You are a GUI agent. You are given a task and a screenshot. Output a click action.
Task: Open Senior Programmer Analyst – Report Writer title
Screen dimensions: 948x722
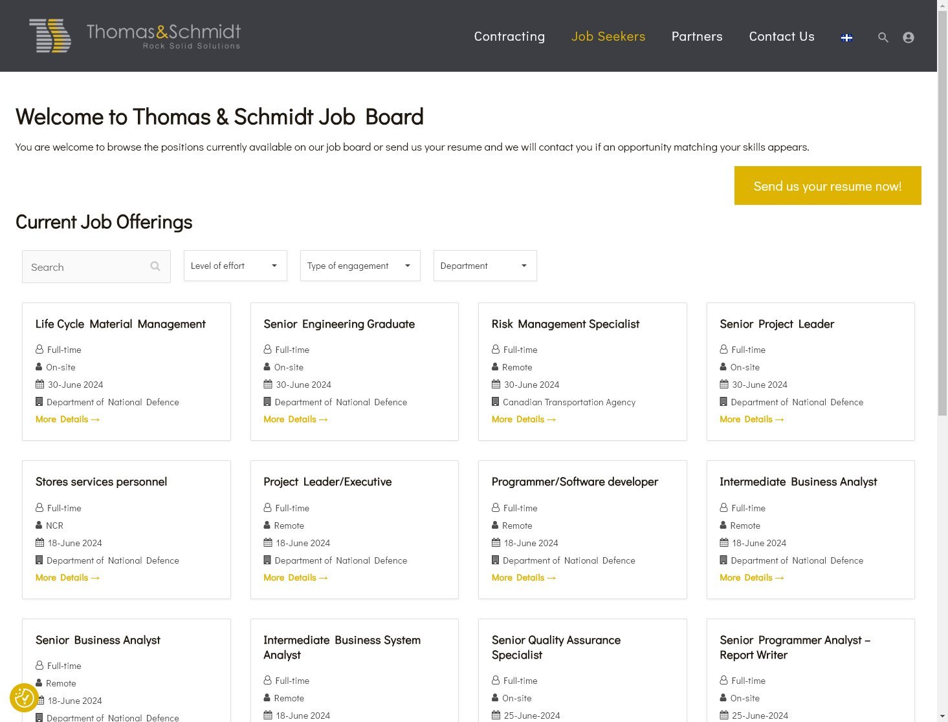coord(795,647)
